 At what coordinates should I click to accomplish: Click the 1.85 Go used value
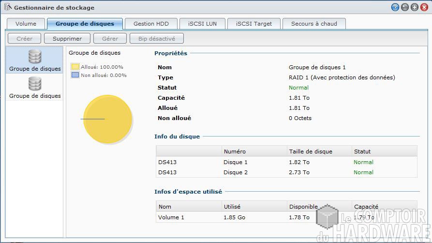[235, 217]
